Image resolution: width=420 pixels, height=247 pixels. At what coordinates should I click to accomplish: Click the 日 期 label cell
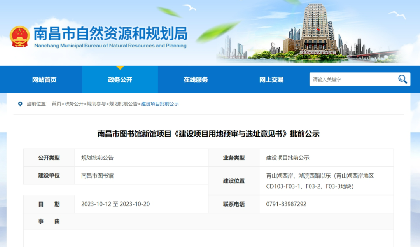(49, 204)
